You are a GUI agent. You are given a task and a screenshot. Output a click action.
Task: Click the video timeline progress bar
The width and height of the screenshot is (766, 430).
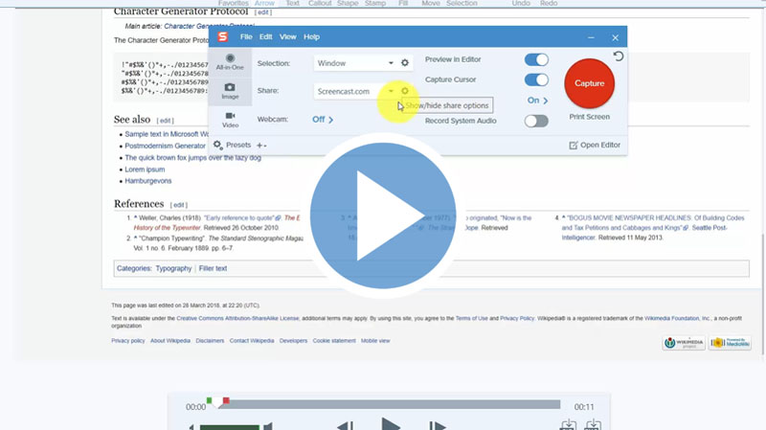(x=383, y=405)
